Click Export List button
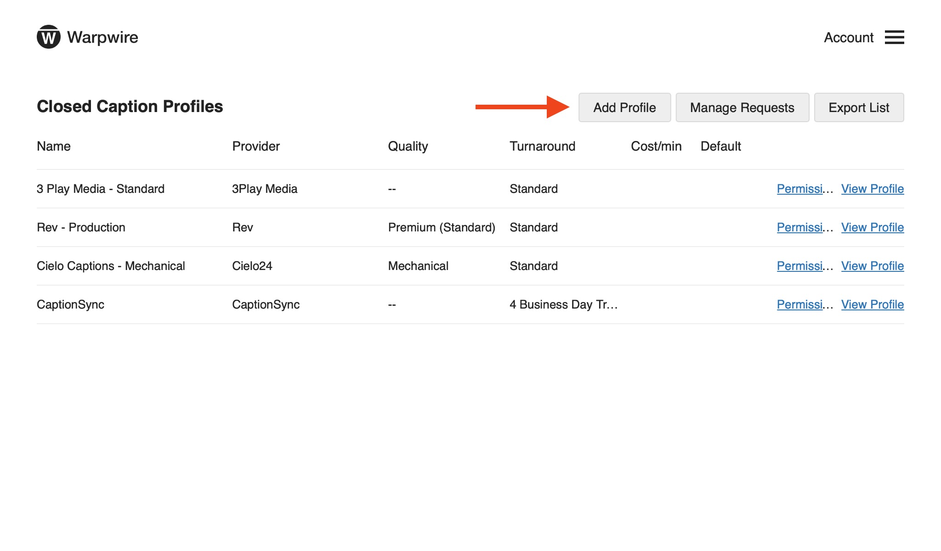941x551 pixels. click(x=858, y=107)
